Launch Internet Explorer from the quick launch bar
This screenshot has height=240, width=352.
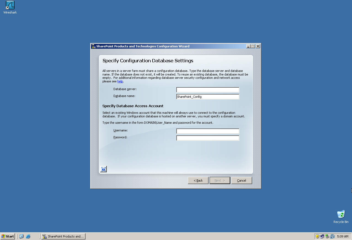pyautogui.click(x=28, y=236)
